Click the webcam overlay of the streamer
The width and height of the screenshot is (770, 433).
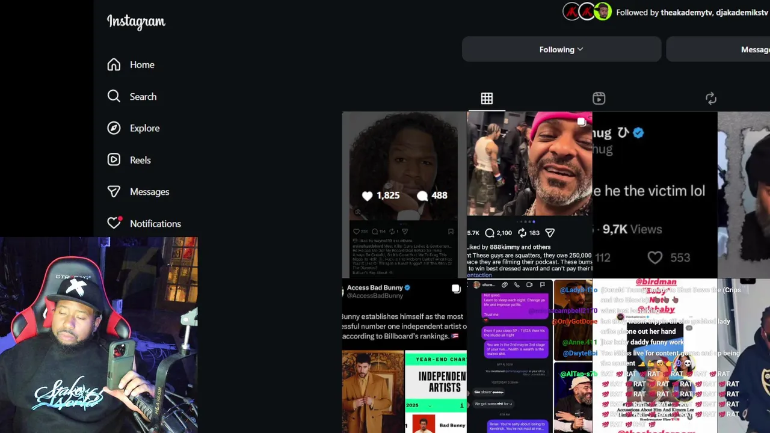(99, 335)
